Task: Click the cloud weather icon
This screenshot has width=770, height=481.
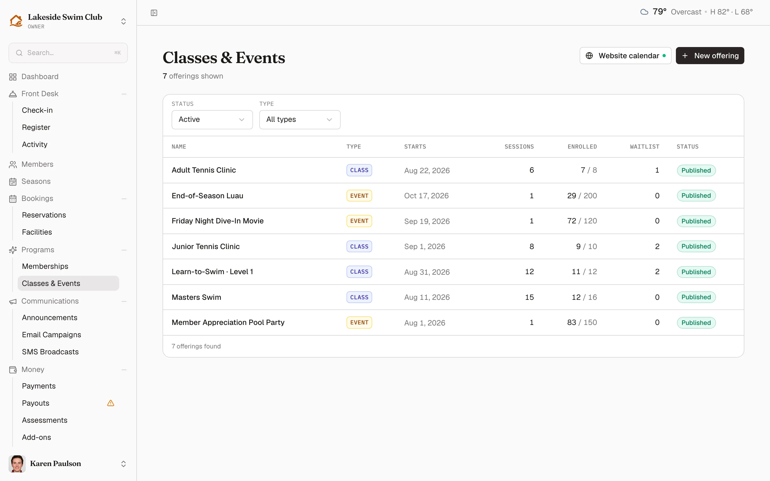Action: 644,12
